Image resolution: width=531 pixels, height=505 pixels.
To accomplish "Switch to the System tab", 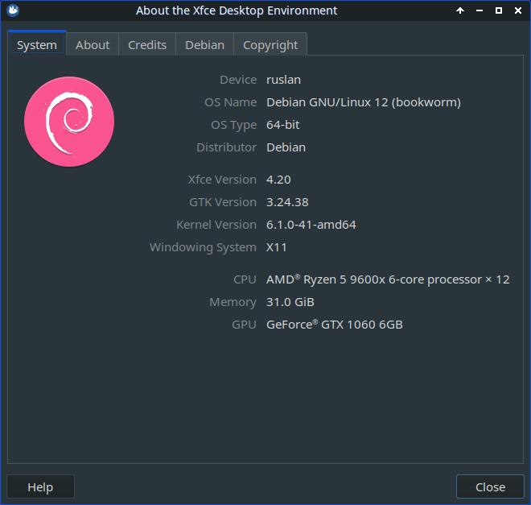I will [37, 44].
